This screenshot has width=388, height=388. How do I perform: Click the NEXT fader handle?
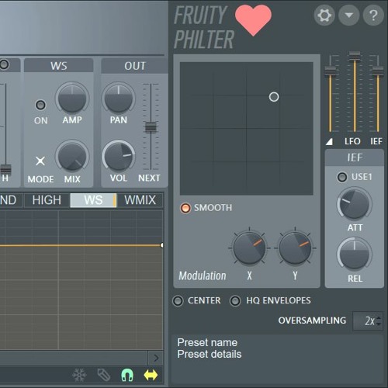151,127
